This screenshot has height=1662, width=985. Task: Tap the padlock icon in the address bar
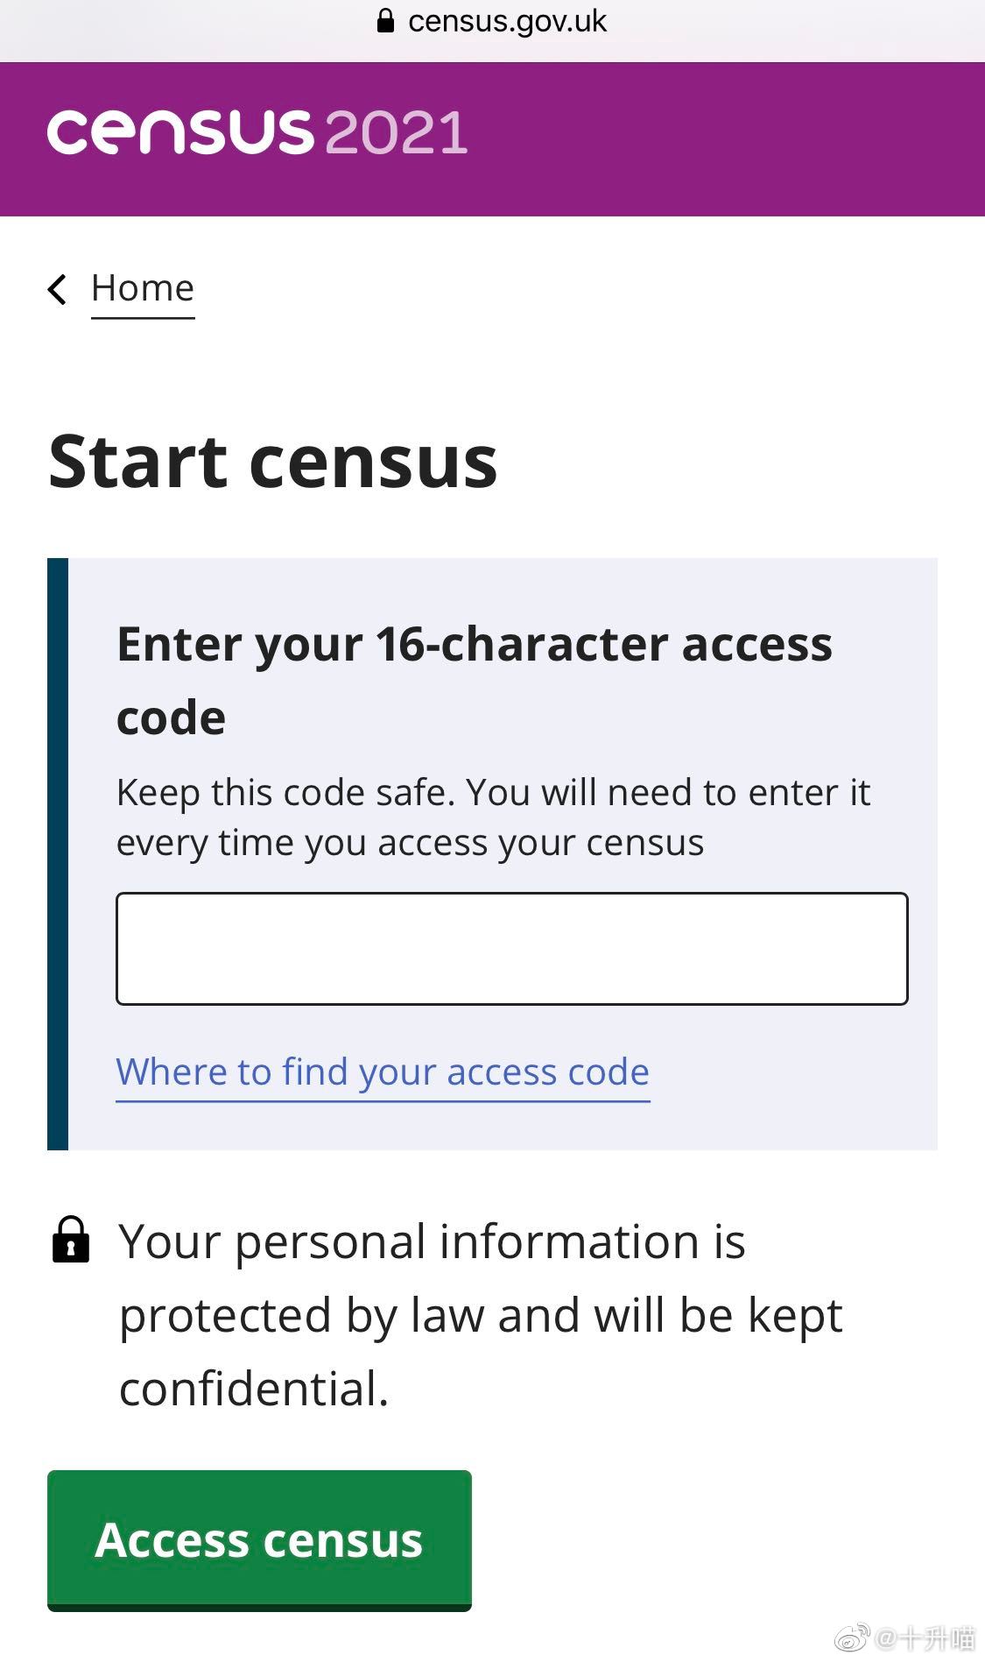[385, 21]
